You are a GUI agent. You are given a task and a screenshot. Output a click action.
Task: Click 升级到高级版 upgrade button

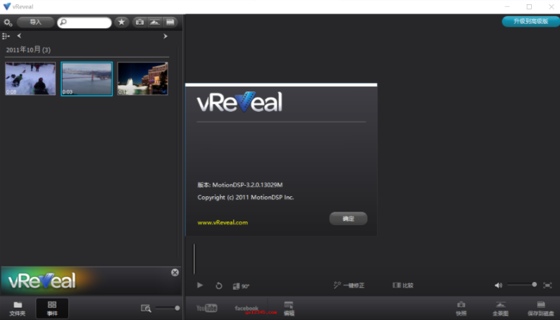point(530,21)
